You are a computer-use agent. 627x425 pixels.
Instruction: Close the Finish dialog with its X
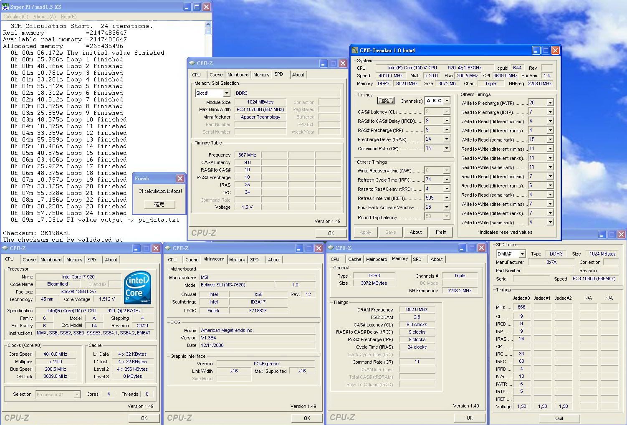tap(180, 178)
